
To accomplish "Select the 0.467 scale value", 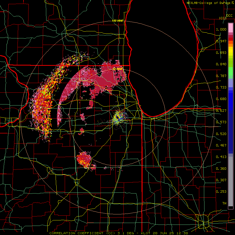I will (x=221, y=145).
